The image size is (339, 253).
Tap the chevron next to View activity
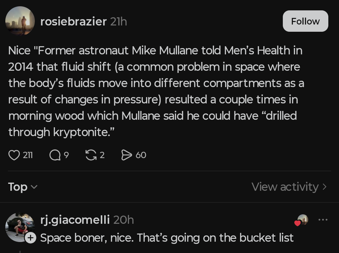(x=325, y=187)
